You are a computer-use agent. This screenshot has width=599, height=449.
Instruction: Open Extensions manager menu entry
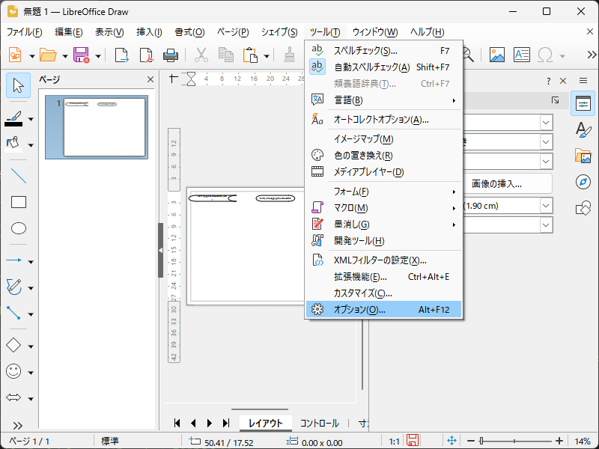click(384, 277)
